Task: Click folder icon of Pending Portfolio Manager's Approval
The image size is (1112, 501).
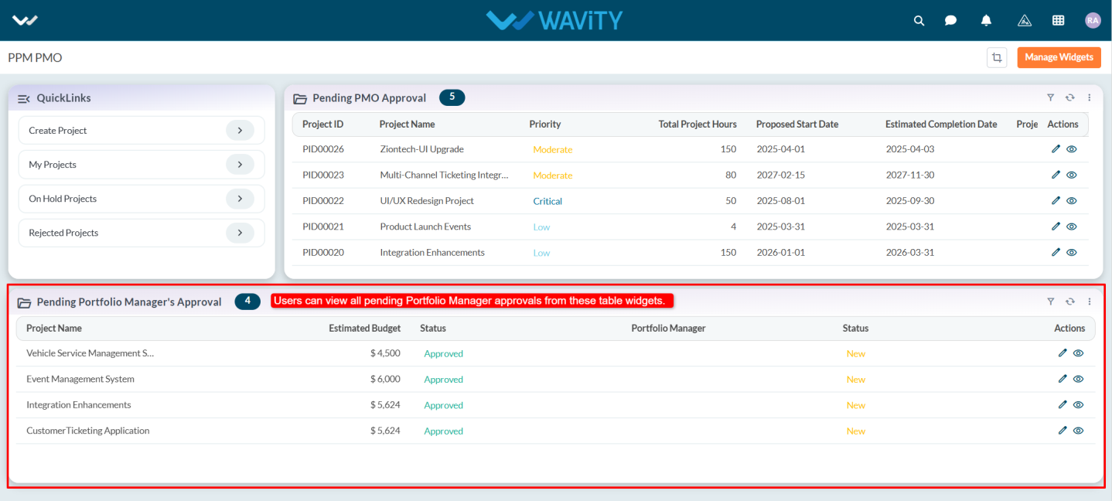Action: [x=24, y=302]
